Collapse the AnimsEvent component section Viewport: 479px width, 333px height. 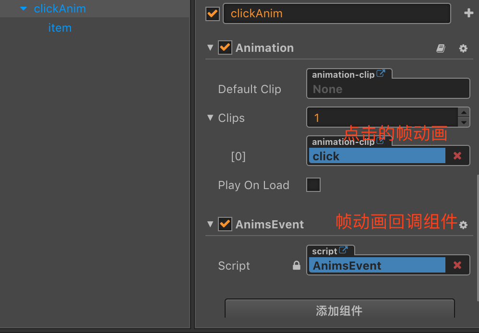210,224
